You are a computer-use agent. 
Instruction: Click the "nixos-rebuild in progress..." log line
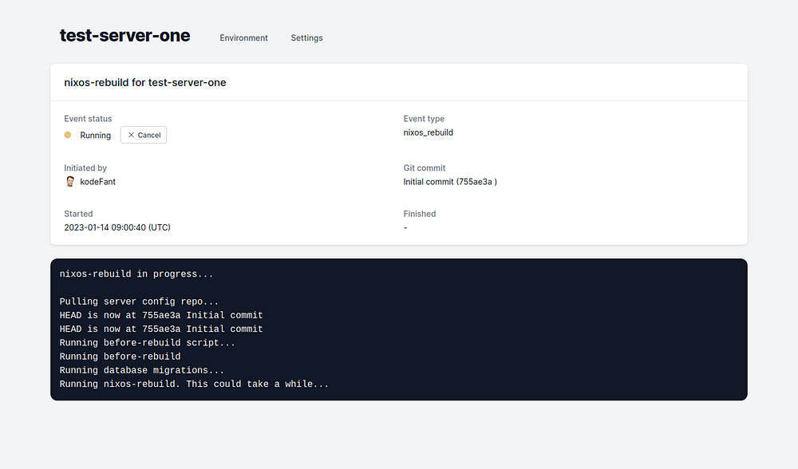(136, 274)
